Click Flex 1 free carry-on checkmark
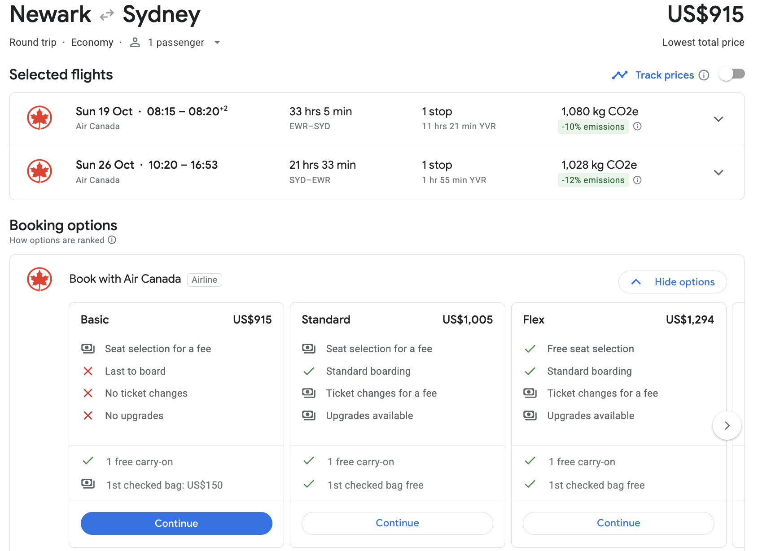The image size is (771, 551). pyautogui.click(x=530, y=461)
